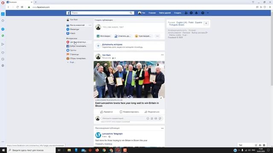This screenshot has width=273, height=153.
Task: Choose feelings button in composer
Action: tap(143, 36)
